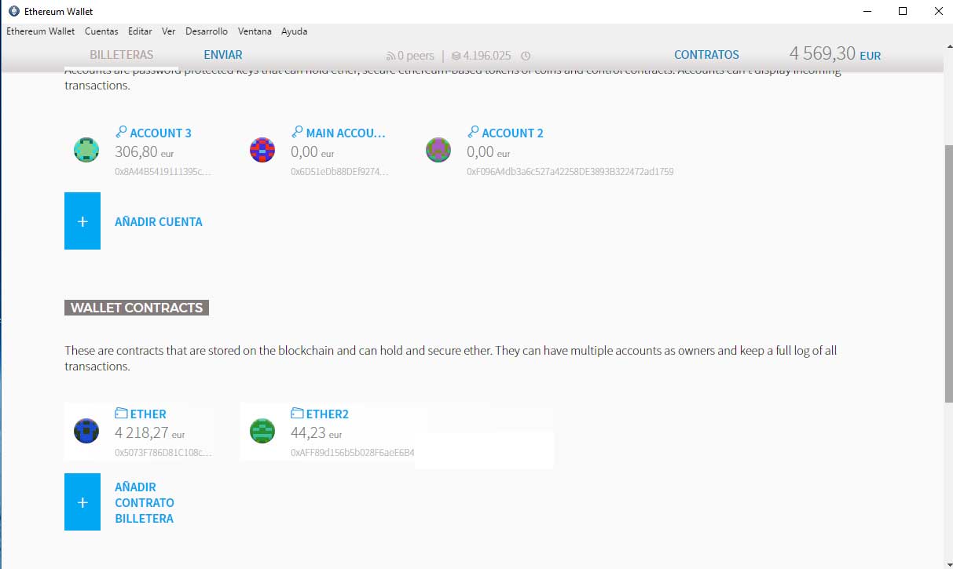Image resolution: width=953 pixels, height=569 pixels.
Task: Click the folder icon beside ETHER2
Action: (x=296, y=413)
